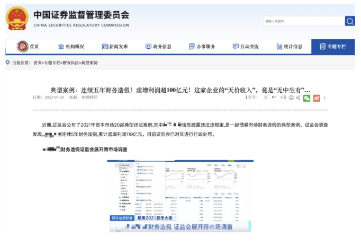Click the CSRC emblem beside 首页
This screenshot has height=246, width=361.
(x=22, y=47)
